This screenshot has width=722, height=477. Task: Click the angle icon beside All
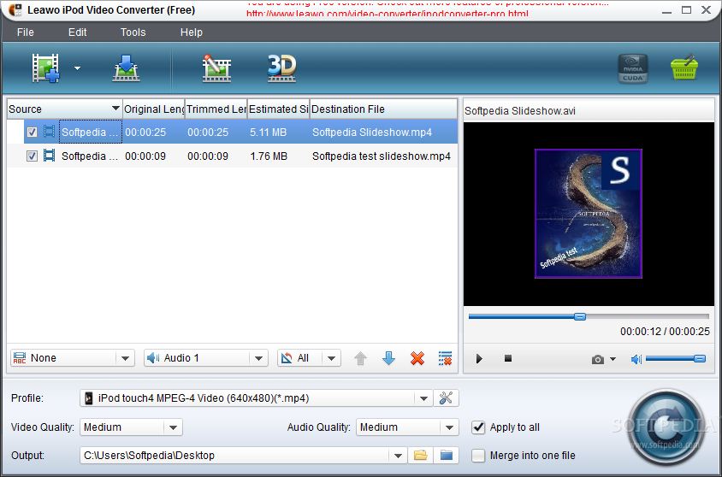pyautogui.click(x=287, y=358)
